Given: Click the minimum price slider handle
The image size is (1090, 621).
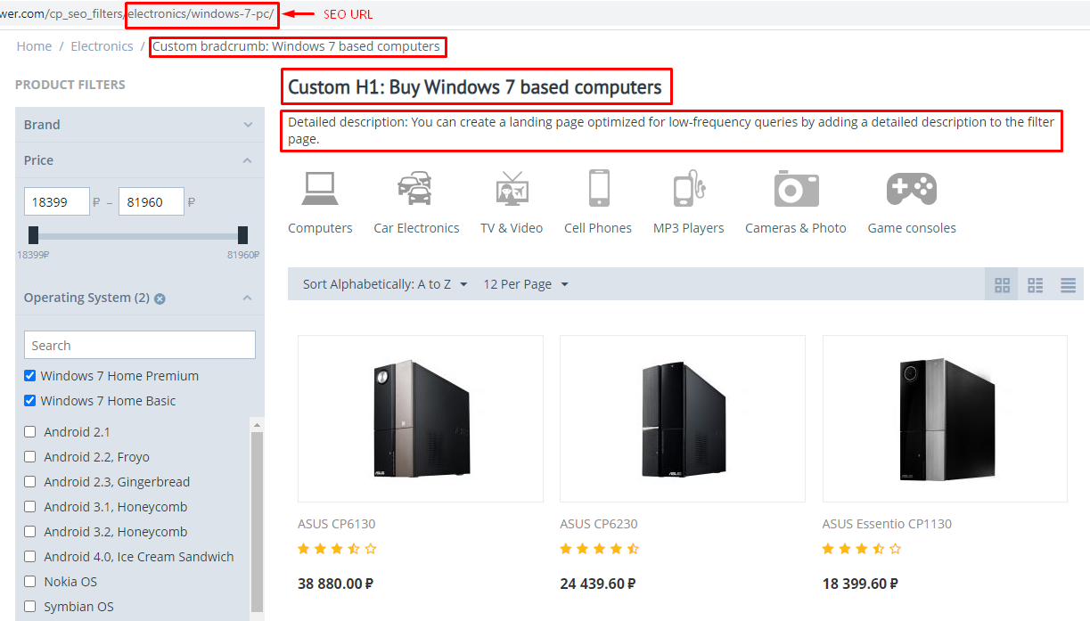Looking at the screenshot, I should pyautogui.click(x=33, y=235).
